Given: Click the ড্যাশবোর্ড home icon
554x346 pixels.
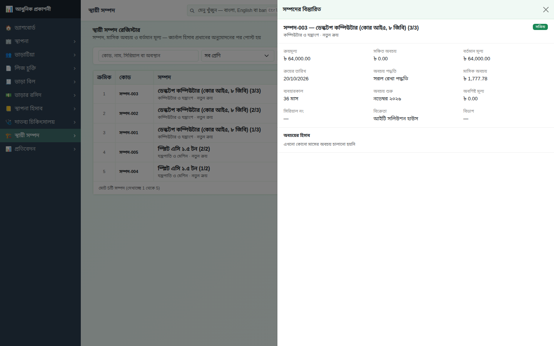Looking at the screenshot, I should 8,28.
